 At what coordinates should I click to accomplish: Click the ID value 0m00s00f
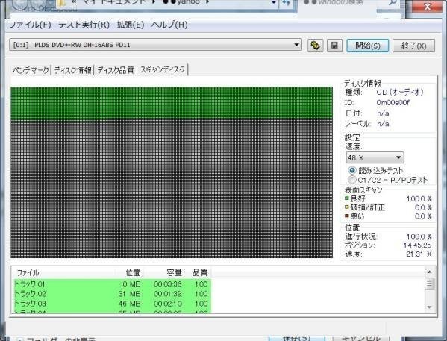pos(393,103)
